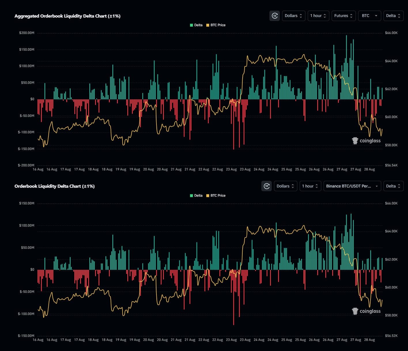
Task: Open the Dollars unit dropdown in Aggregated chart
Action: [x=293, y=16]
